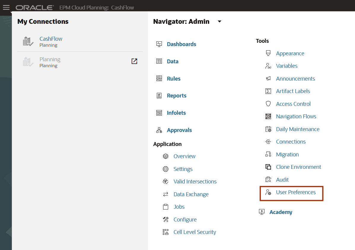Click the Data grid icon
This screenshot has height=250, width=355.
[159, 61]
